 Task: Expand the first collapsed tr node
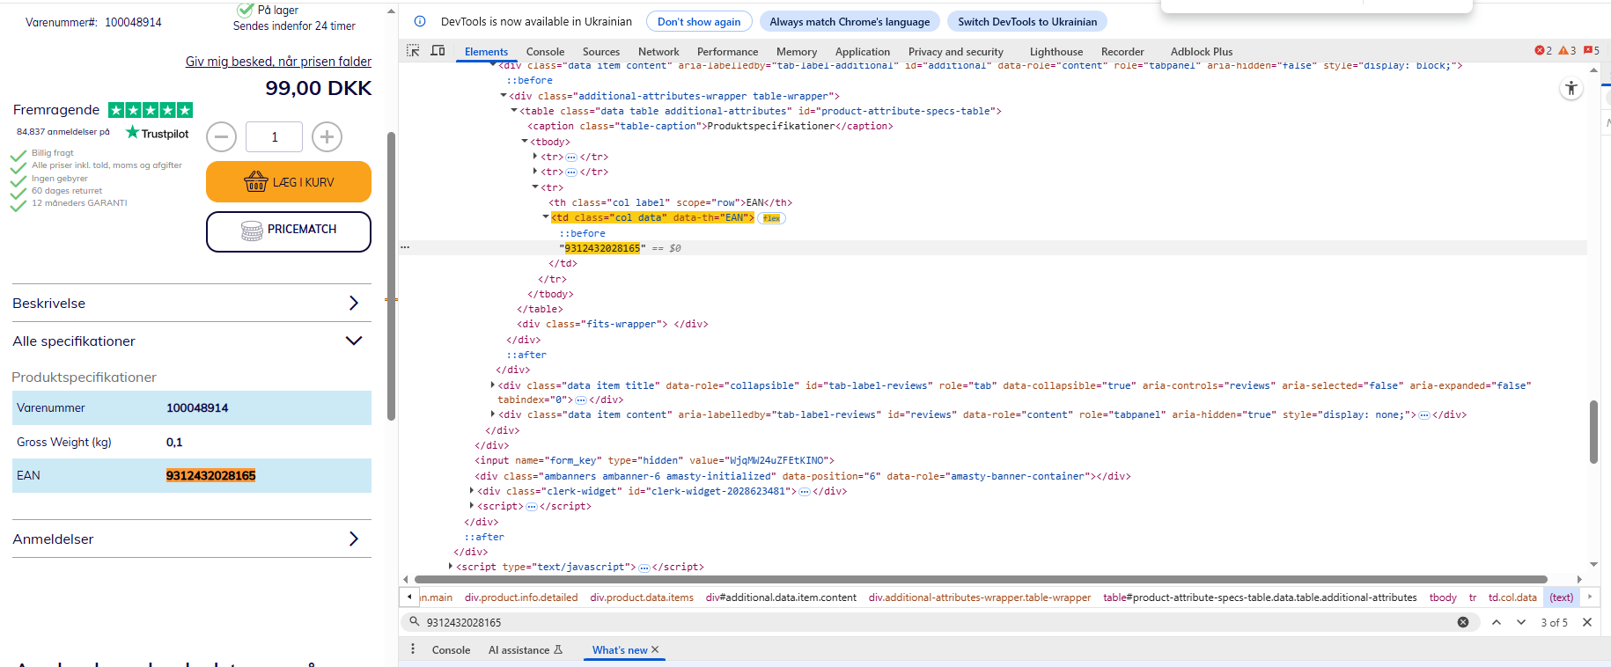pos(535,157)
